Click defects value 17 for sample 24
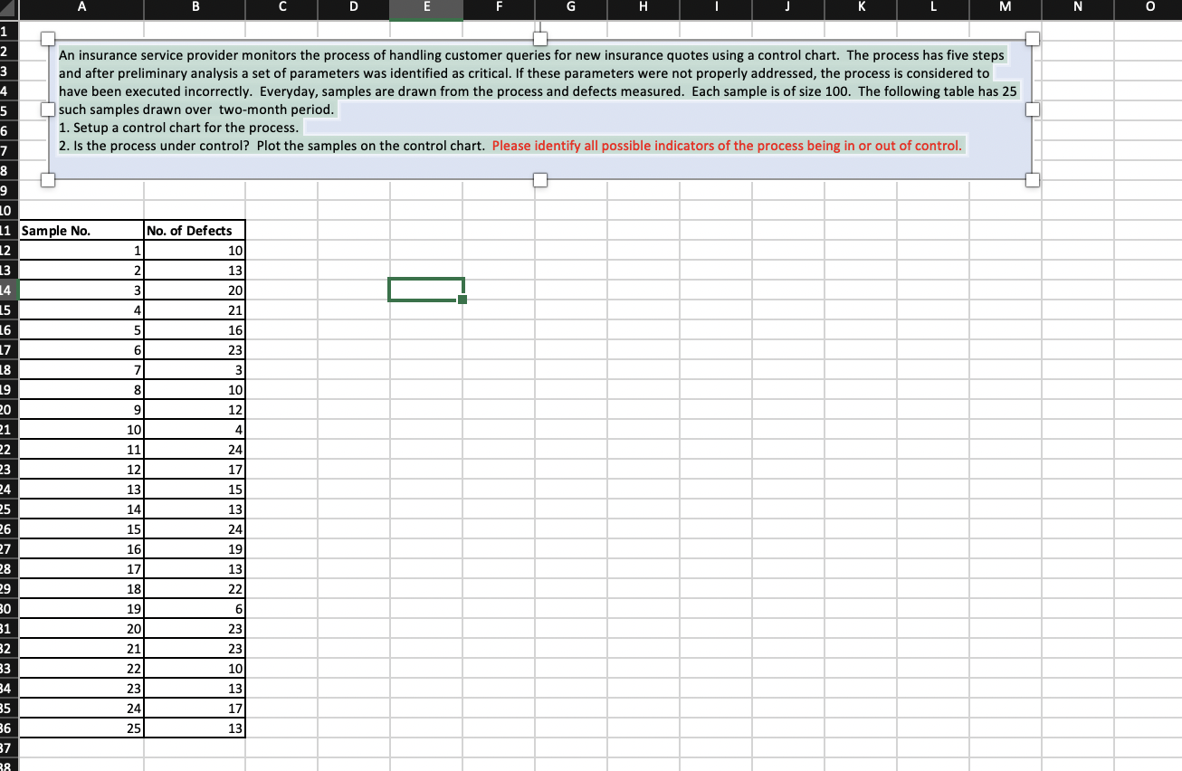The height and width of the screenshot is (771, 1182). tap(195, 709)
